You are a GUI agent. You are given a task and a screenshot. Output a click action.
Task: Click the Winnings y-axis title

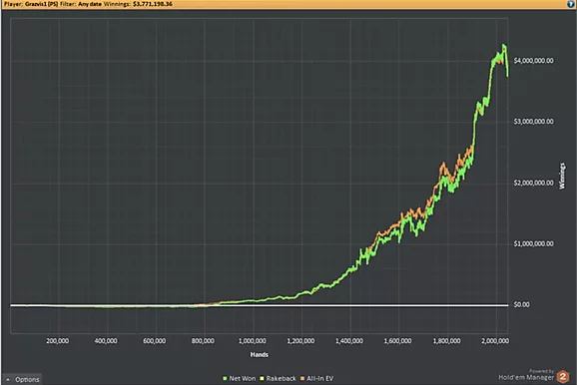coord(562,177)
